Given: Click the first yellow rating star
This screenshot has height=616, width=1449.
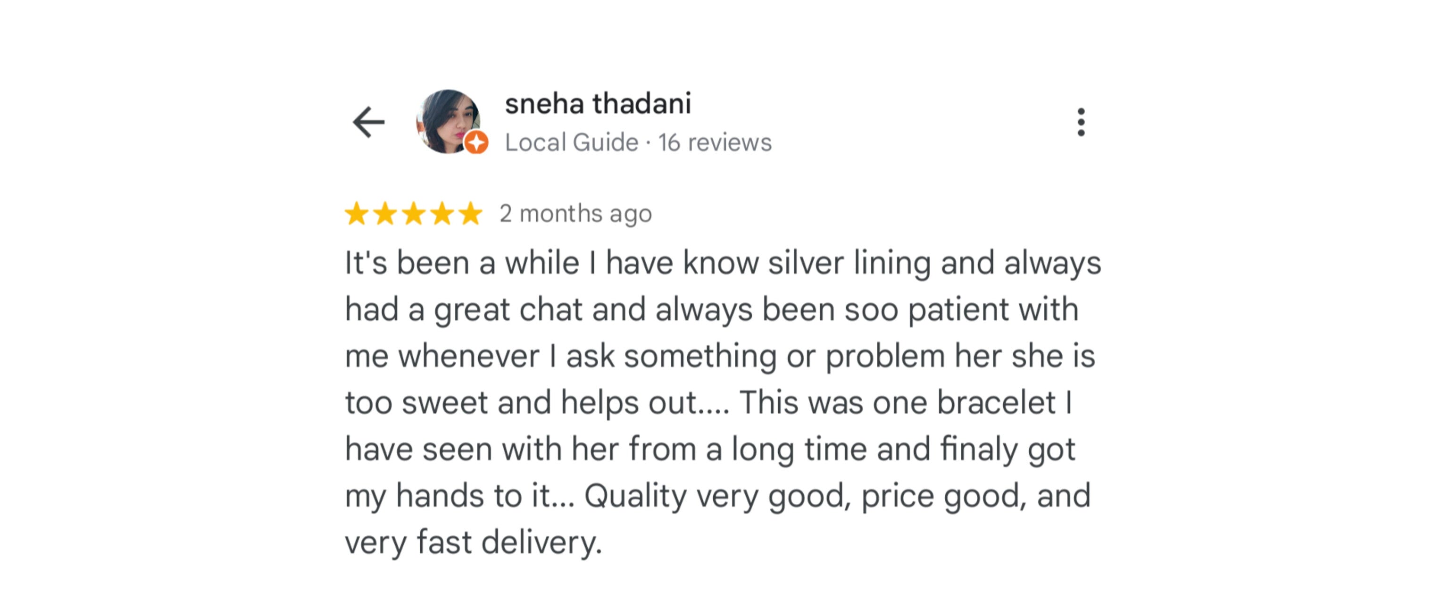Looking at the screenshot, I should [x=357, y=214].
